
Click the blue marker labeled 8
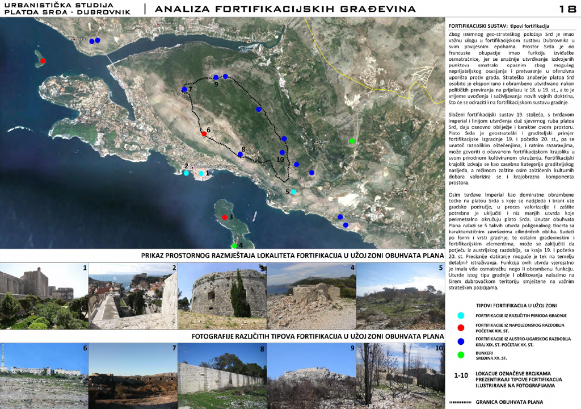pos(241,155)
